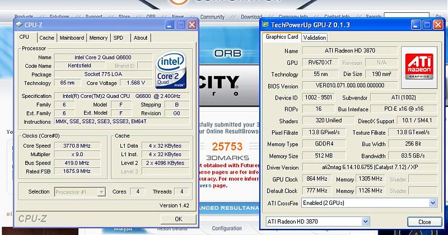Select the CPU tab in CPU-Z
The height and width of the screenshot is (235, 448).
[x=24, y=37]
